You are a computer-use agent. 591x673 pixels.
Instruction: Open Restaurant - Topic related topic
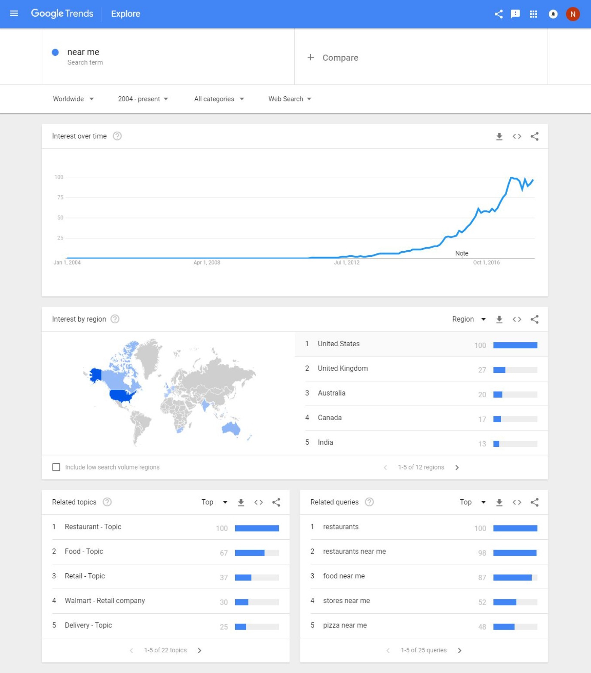coord(165,527)
